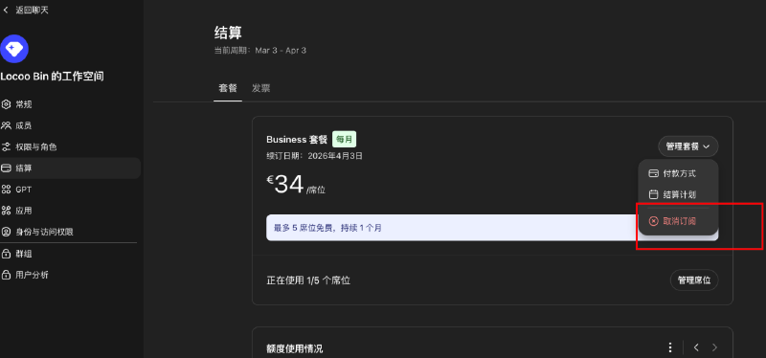
Task: Click the 额度使用情况 section heading
Action: point(295,348)
